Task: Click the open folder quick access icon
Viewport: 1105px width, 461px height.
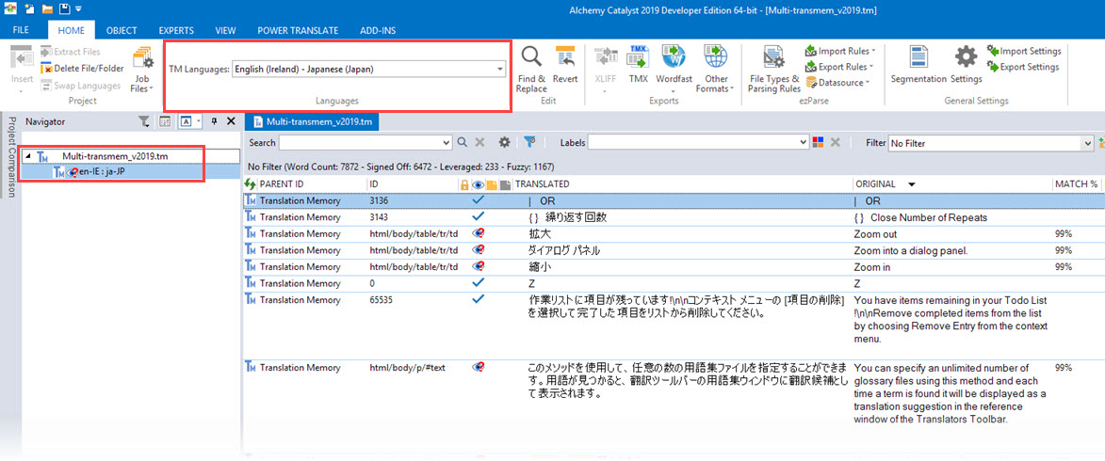Action: coord(46,9)
